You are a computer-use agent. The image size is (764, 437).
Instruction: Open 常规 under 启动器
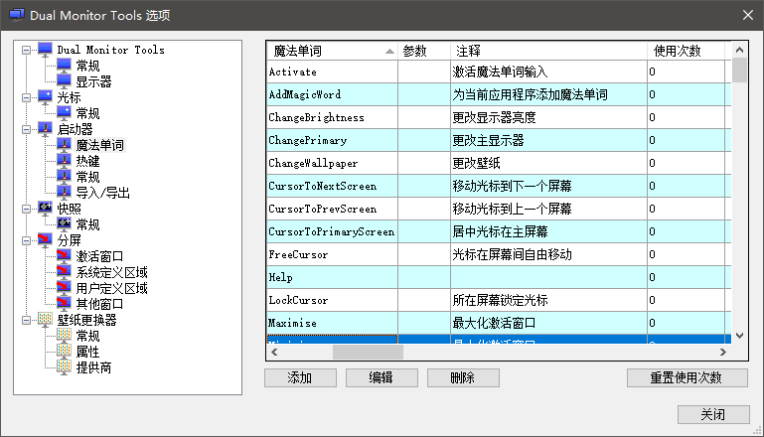(87, 177)
